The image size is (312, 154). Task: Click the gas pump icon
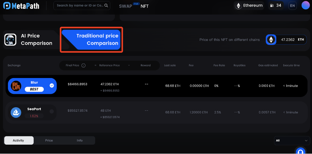pos(271,6)
